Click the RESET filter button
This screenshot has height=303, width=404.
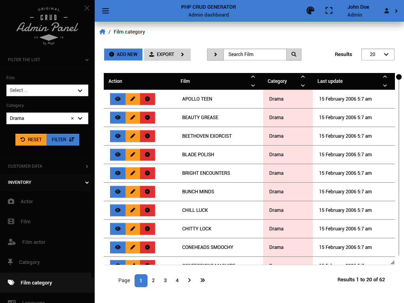31,139
